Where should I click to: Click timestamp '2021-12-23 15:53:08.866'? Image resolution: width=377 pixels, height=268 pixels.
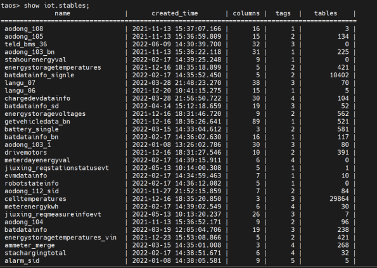(177, 237)
